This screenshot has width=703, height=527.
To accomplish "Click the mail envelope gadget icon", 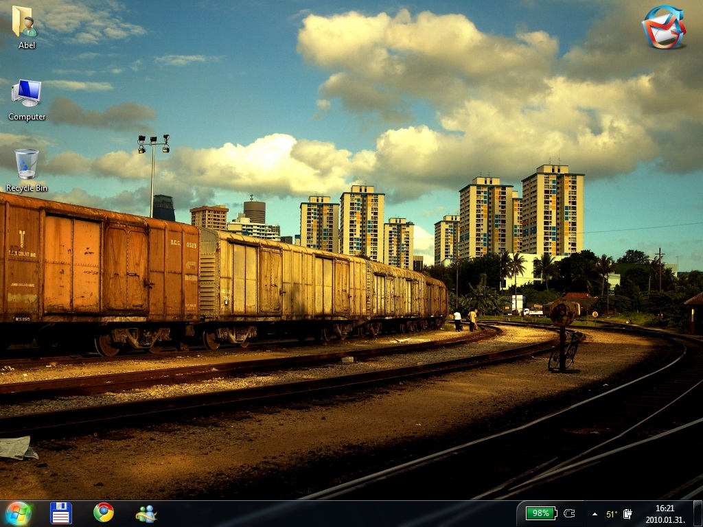I will pyautogui.click(x=663, y=27).
